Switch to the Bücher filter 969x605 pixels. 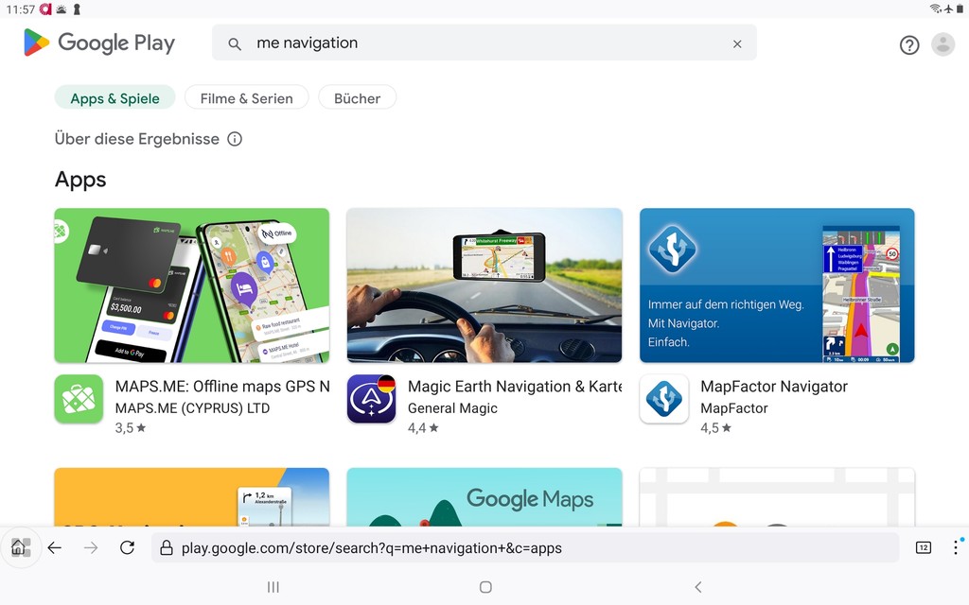(357, 98)
